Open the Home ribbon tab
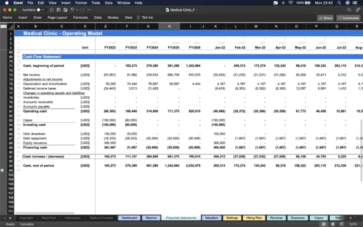The image size is (363, 227). [x=7, y=18]
